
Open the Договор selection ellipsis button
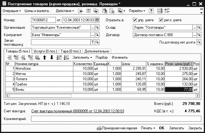tap(194, 35)
